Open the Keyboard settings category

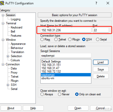click(x=16, y=27)
